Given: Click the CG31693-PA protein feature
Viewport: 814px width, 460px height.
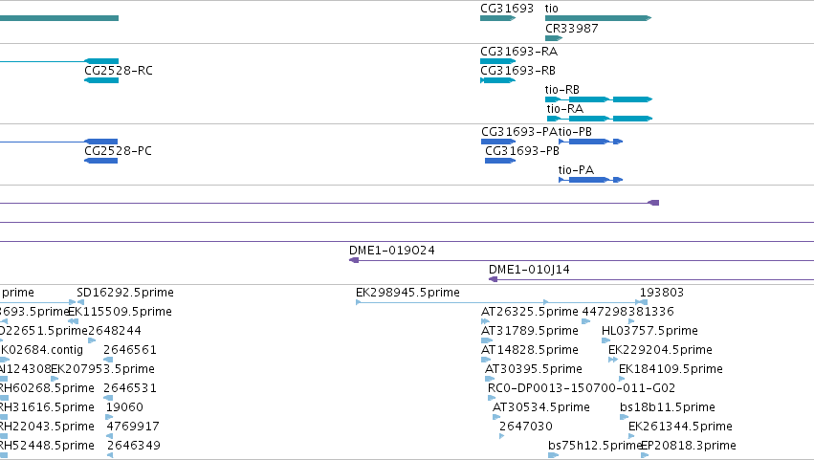Looking at the screenshot, I should [498, 142].
